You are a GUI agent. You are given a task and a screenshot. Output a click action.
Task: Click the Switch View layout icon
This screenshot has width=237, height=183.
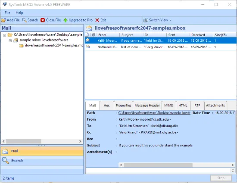(x=146, y=20)
